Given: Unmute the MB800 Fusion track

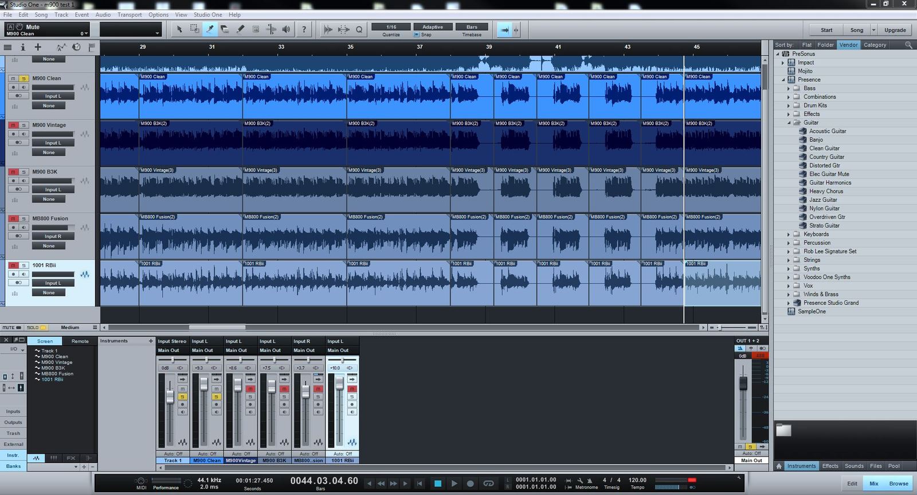Looking at the screenshot, I should [13, 219].
